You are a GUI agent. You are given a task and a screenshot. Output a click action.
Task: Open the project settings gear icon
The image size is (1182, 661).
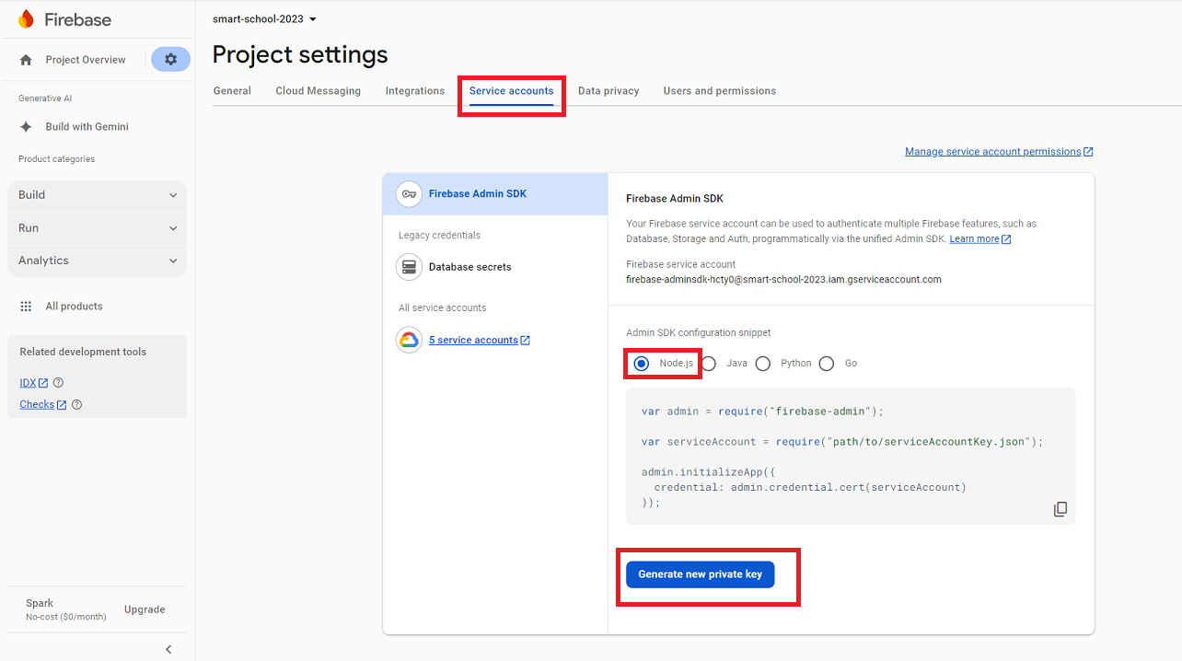tap(170, 59)
